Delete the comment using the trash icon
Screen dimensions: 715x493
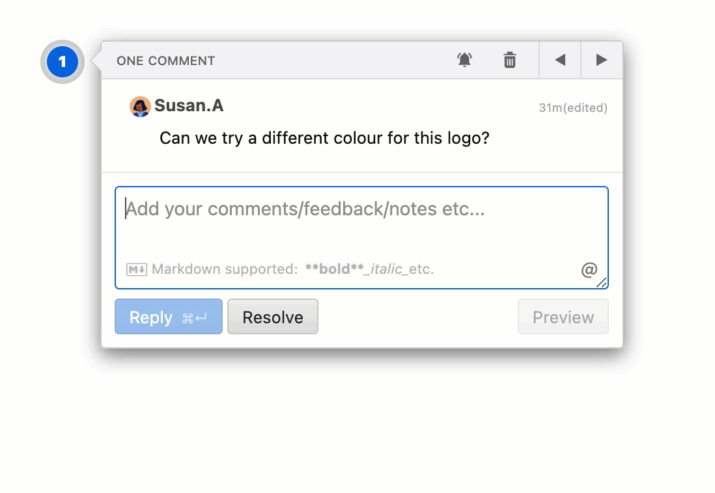click(510, 59)
